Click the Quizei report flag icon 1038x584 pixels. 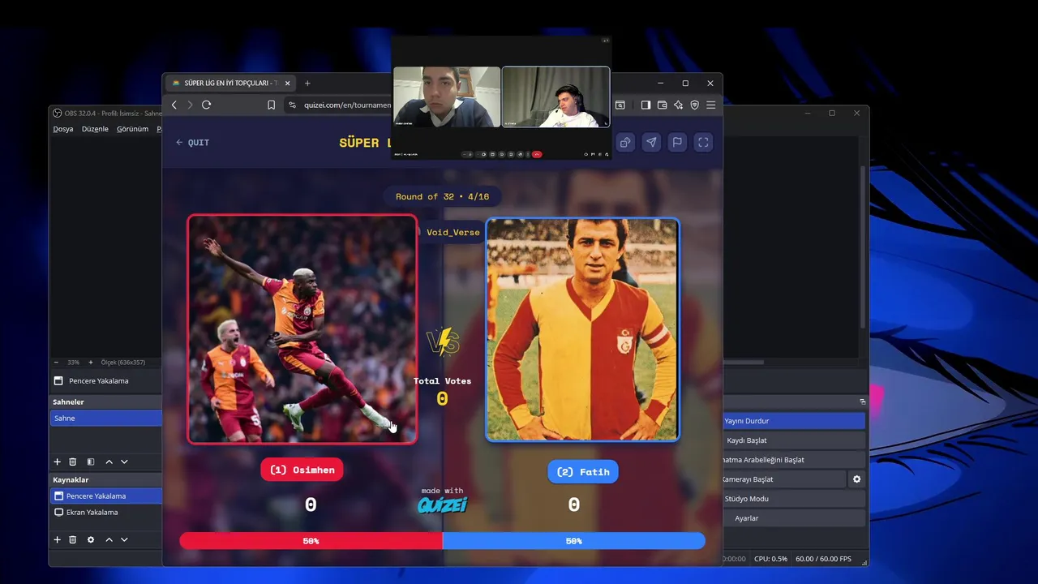point(677,142)
